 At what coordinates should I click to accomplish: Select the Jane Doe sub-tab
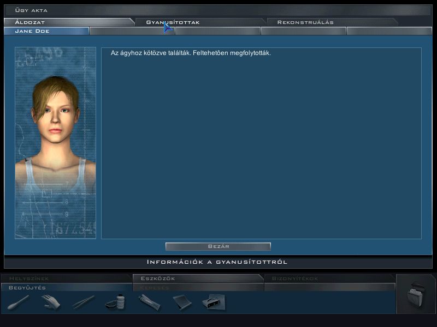pos(34,31)
